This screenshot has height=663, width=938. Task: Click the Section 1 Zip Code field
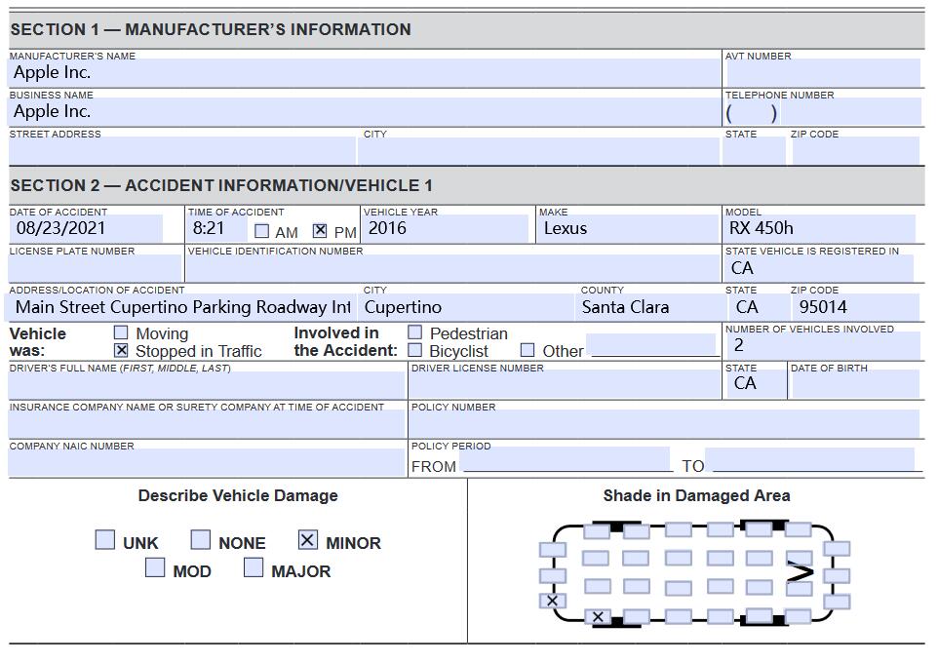click(x=855, y=151)
